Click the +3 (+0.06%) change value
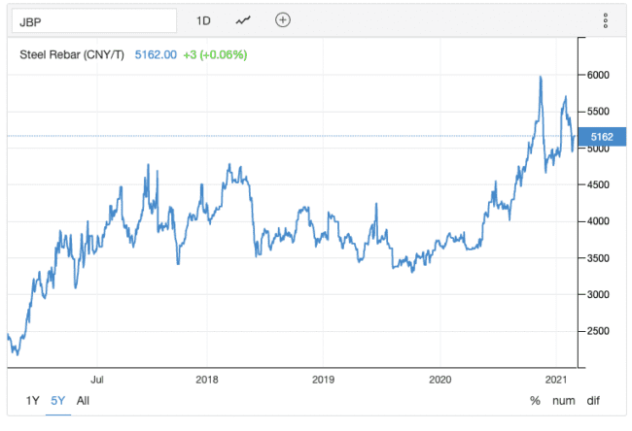632x431 pixels. coord(215,54)
